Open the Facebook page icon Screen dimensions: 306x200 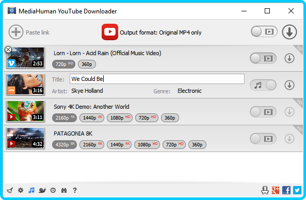tap(286, 190)
